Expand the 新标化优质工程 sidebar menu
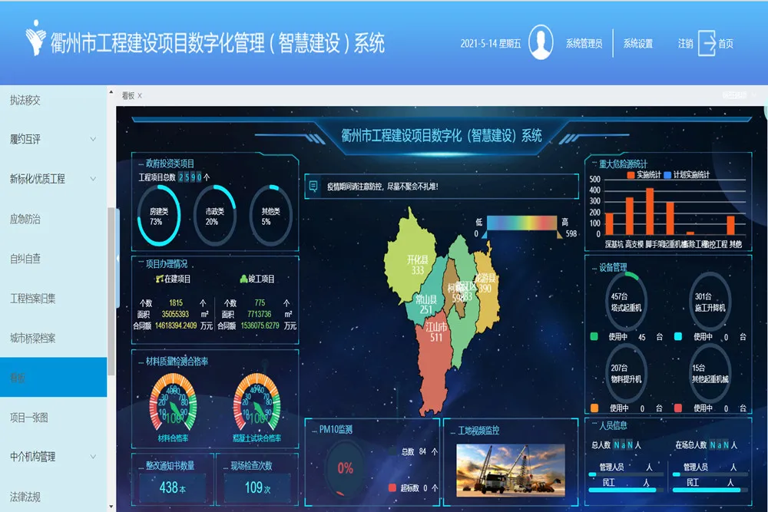This screenshot has width=768, height=512. [93, 179]
